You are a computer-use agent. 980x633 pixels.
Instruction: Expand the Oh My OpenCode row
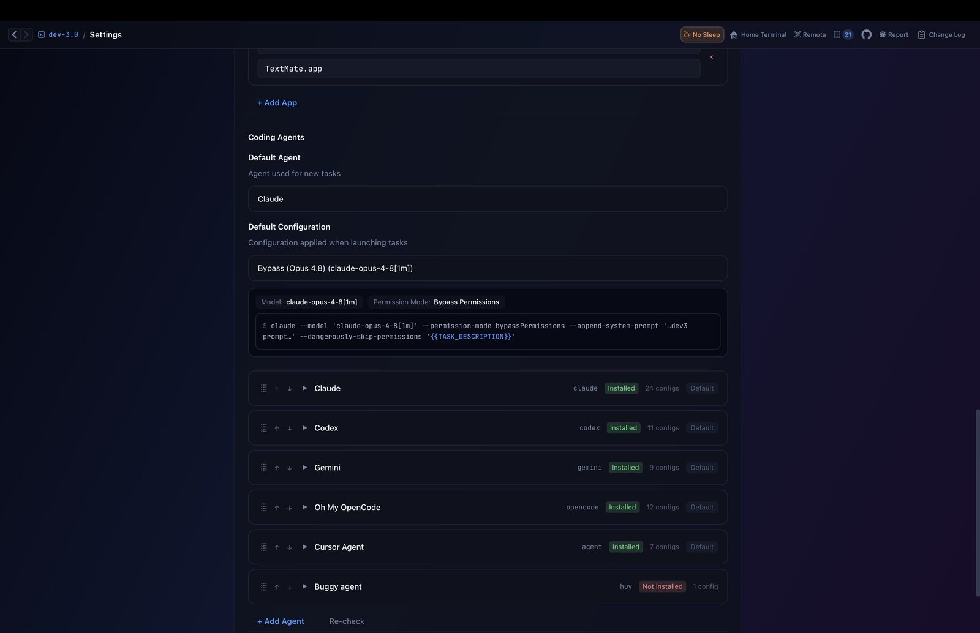[304, 508]
